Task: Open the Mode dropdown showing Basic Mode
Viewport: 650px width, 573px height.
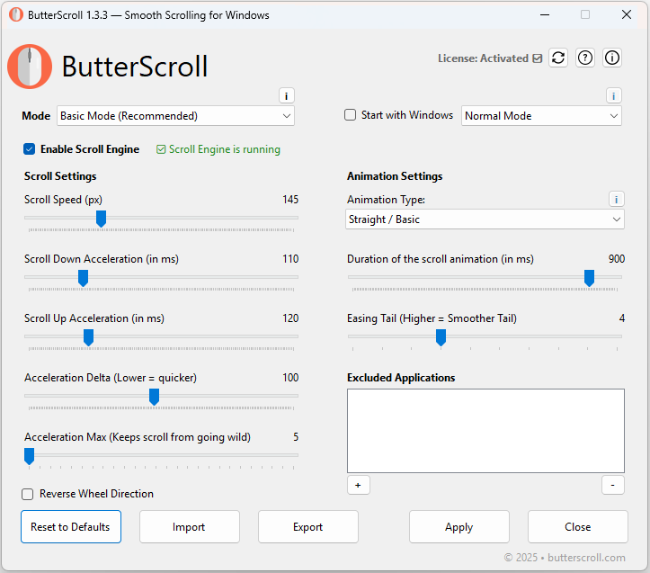Action: (x=175, y=116)
